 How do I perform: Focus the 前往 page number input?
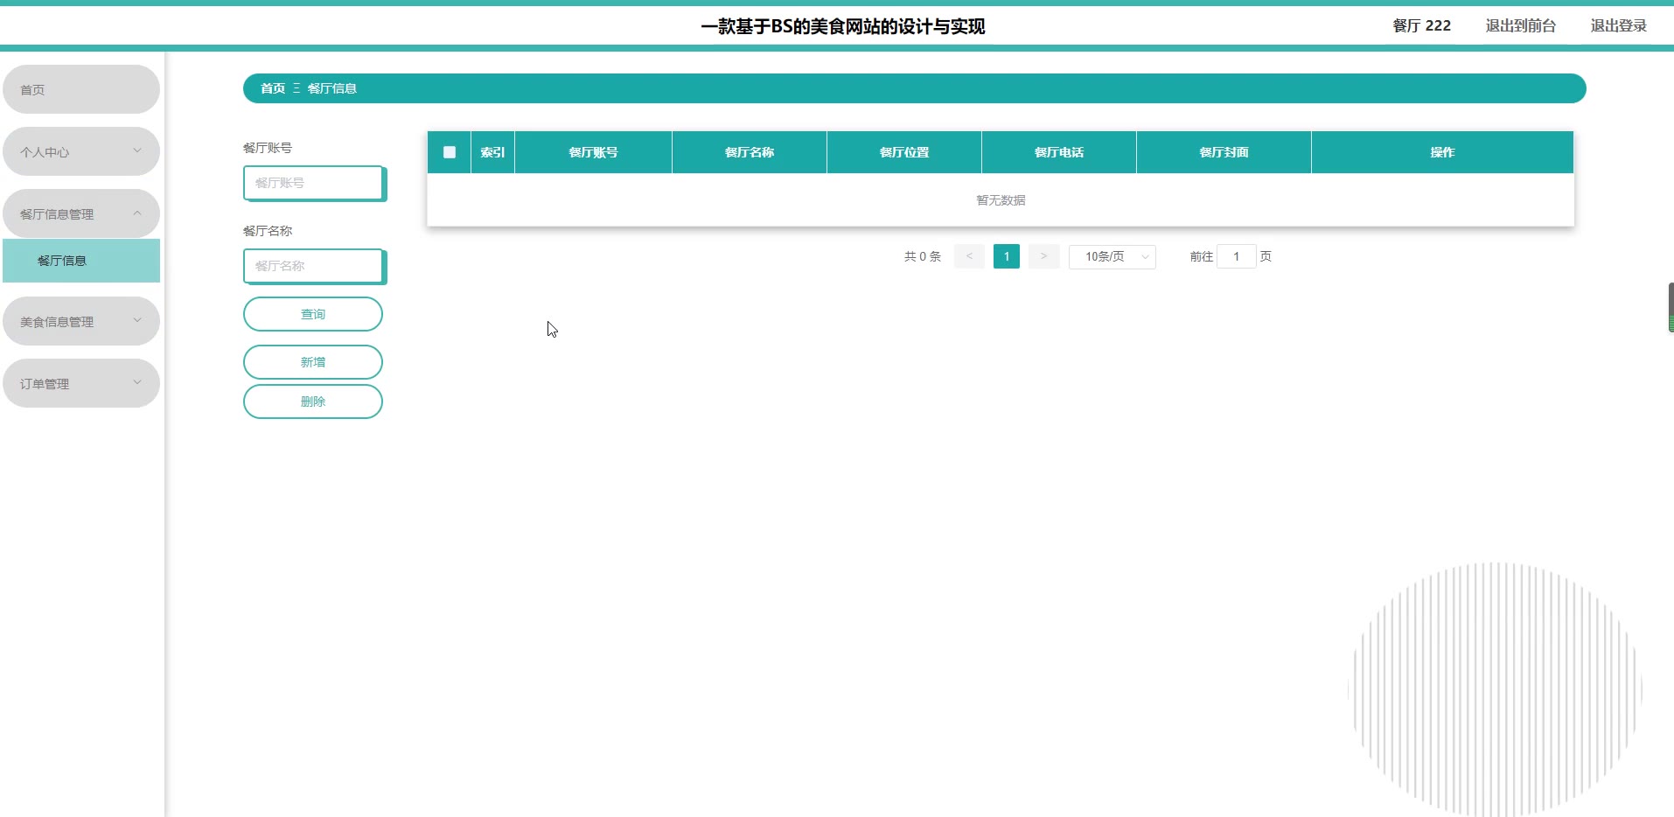pyautogui.click(x=1237, y=256)
